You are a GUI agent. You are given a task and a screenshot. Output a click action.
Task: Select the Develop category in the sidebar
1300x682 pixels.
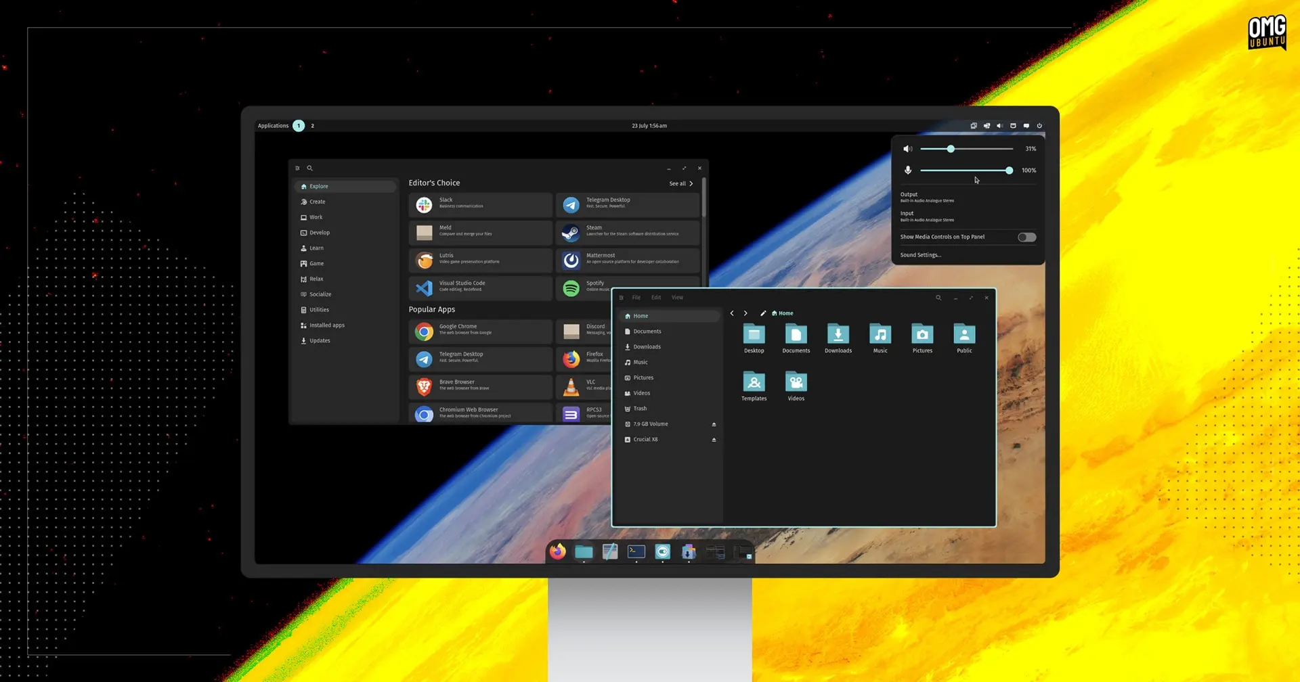click(x=320, y=233)
